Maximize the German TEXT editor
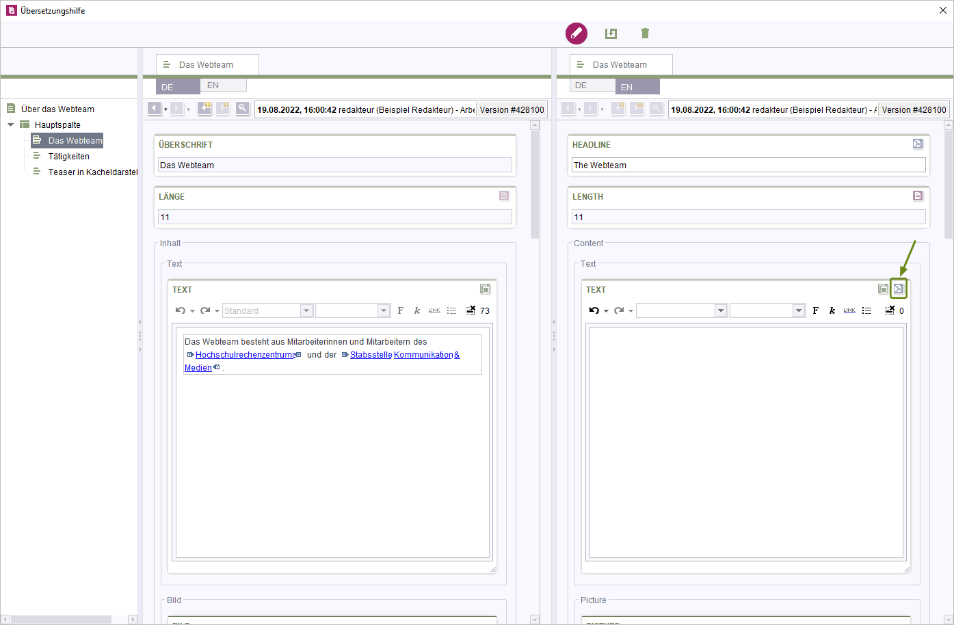This screenshot has width=954, height=625. [x=485, y=289]
